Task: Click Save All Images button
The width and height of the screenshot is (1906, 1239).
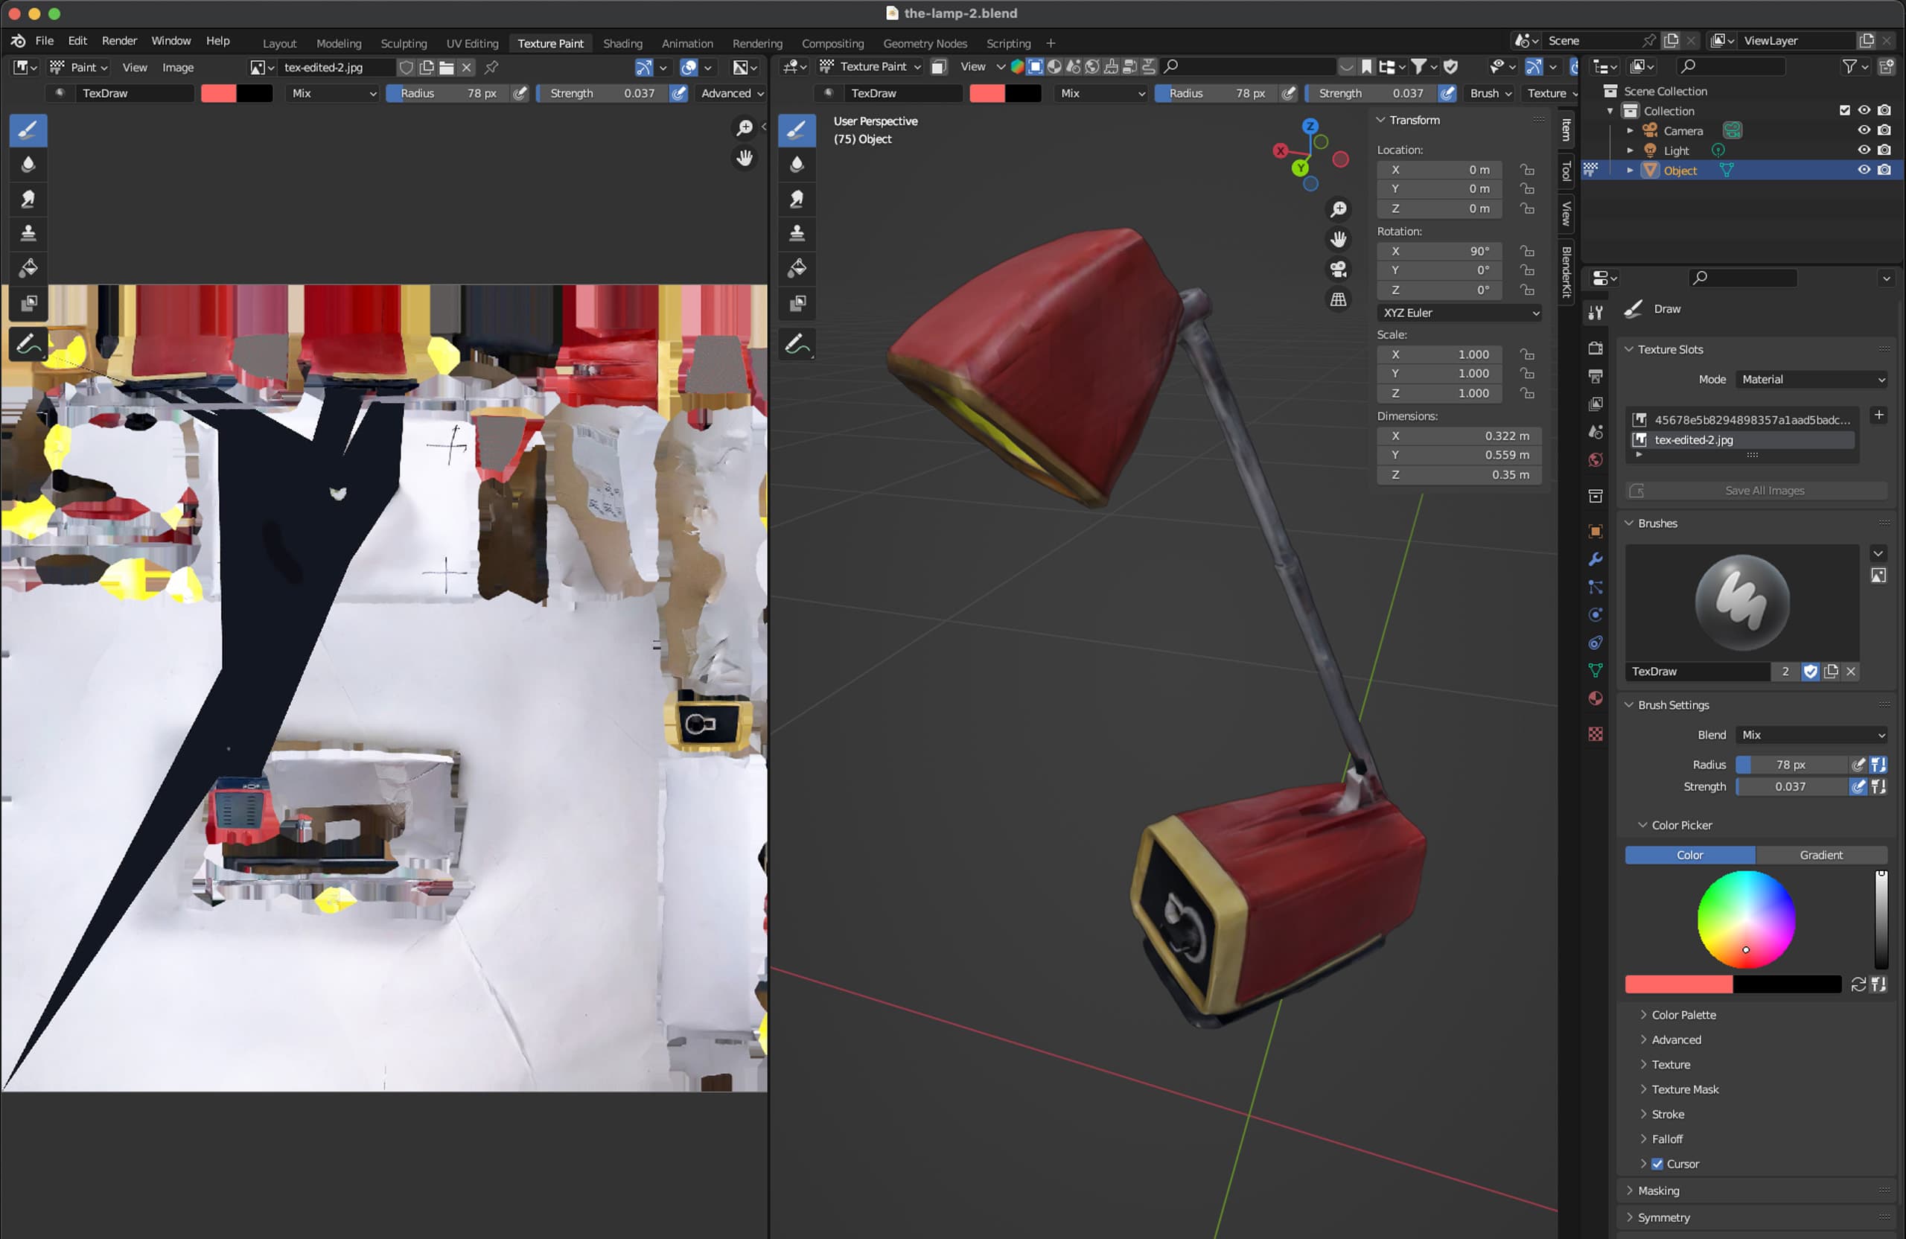Action: coord(1764,490)
